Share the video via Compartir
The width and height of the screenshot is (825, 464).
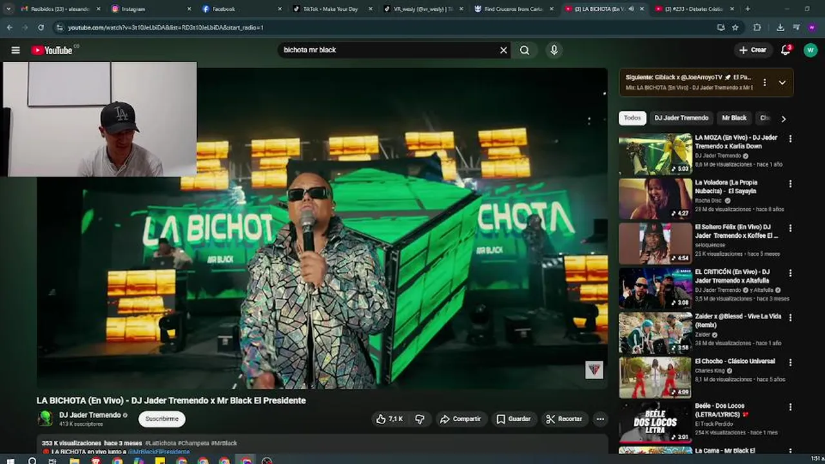coord(460,419)
